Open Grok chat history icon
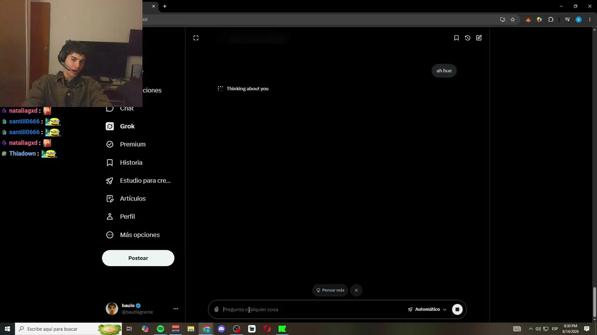Screen dimensions: 597x335 (467, 38)
